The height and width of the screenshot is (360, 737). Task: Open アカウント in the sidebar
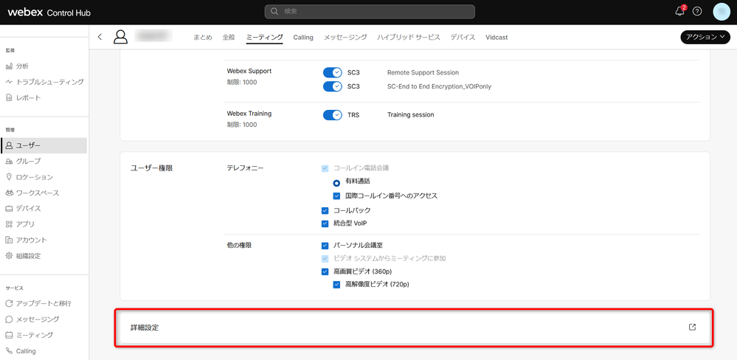point(27,240)
